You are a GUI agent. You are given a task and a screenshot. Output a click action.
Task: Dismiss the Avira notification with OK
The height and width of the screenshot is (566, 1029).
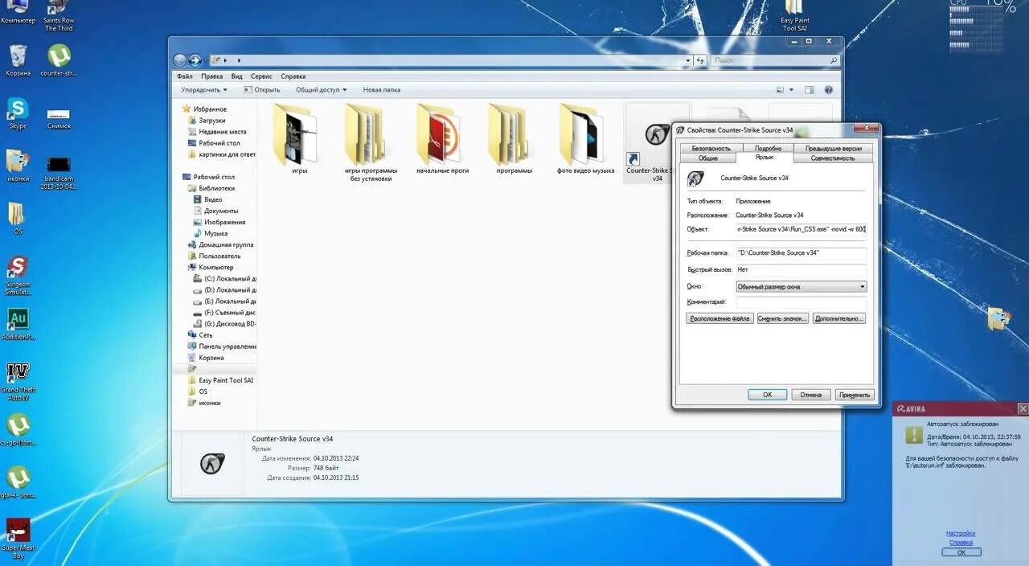[961, 552]
